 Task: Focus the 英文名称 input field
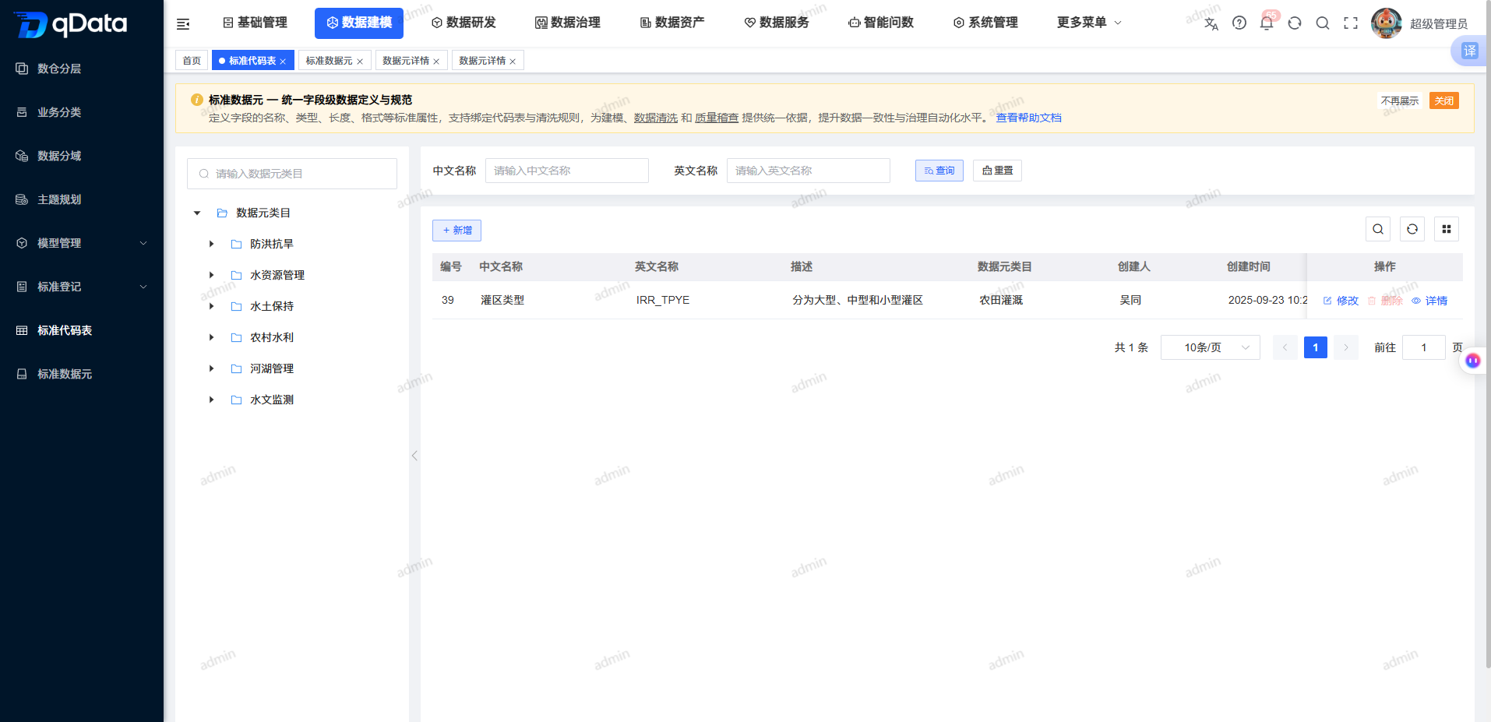[809, 171]
